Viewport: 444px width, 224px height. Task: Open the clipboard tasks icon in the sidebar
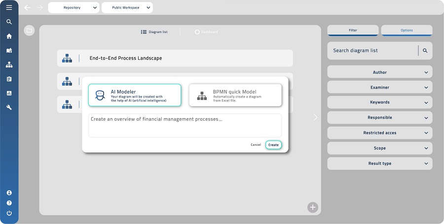(x=9, y=79)
